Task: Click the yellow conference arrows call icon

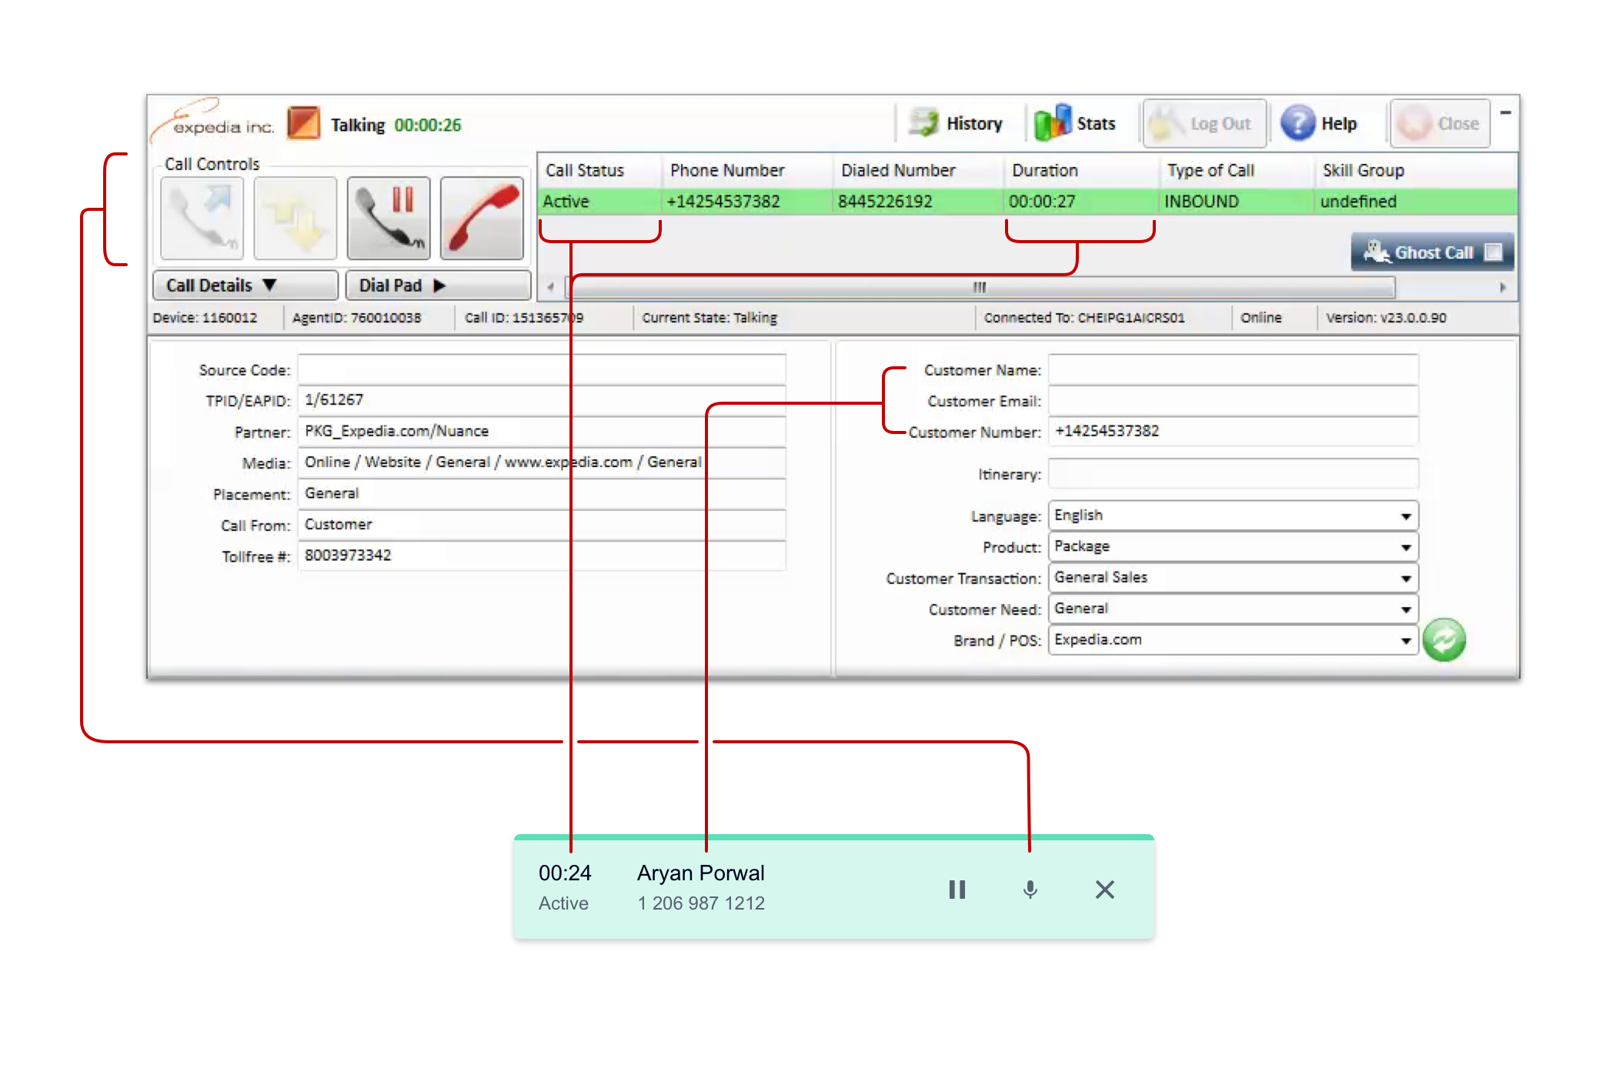Action: pyautogui.click(x=295, y=219)
